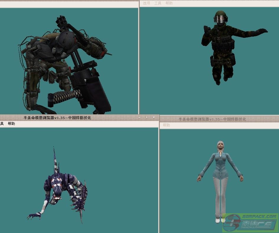Click the cut-off 工具 menu in bottom-left window
Viewport: 279px width, 233px height.
tap(1, 124)
